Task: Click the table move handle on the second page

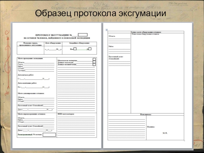Action: pyautogui.click(x=107, y=30)
